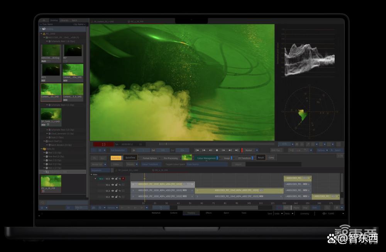Open the gear settings below the viewer

click(100, 150)
